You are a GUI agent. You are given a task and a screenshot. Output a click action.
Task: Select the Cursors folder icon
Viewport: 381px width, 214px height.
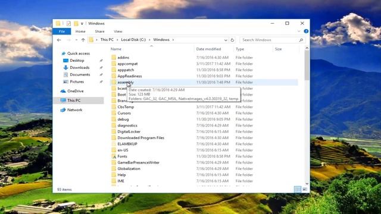[x=114, y=113]
